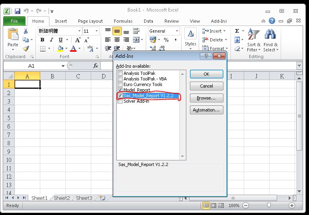Click the Wrap Text icon
This screenshot has width=309, height=215.
click(136, 31)
